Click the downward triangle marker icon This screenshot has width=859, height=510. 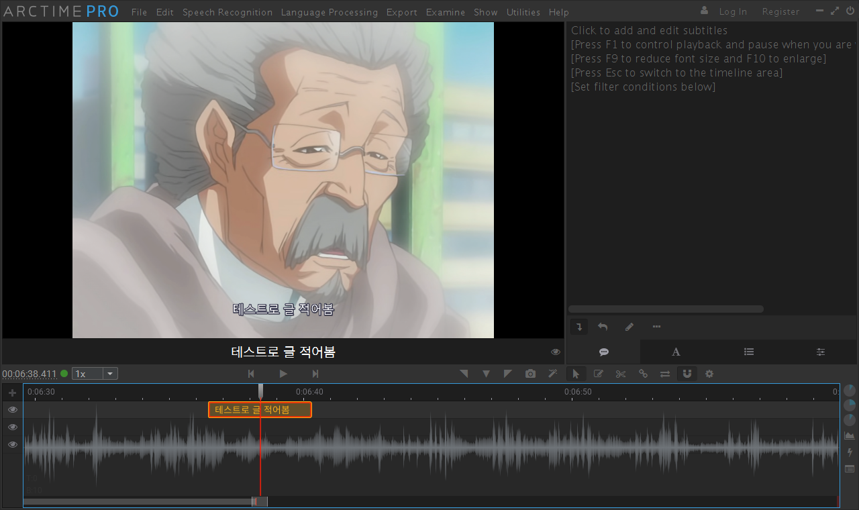(486, 374)
